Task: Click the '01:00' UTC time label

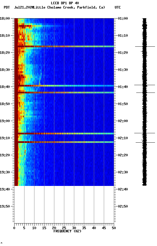Action: click(123, 19)
